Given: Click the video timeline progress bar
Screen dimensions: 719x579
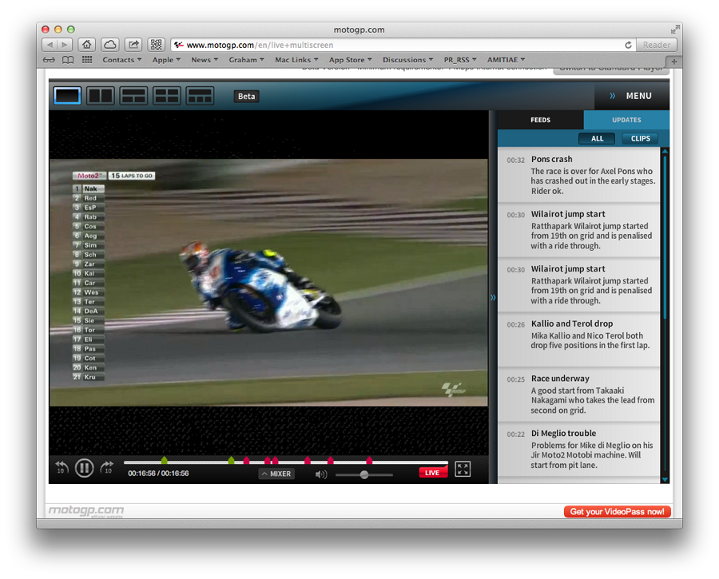Looking at the screenshot, I should [x=285, y=462].
